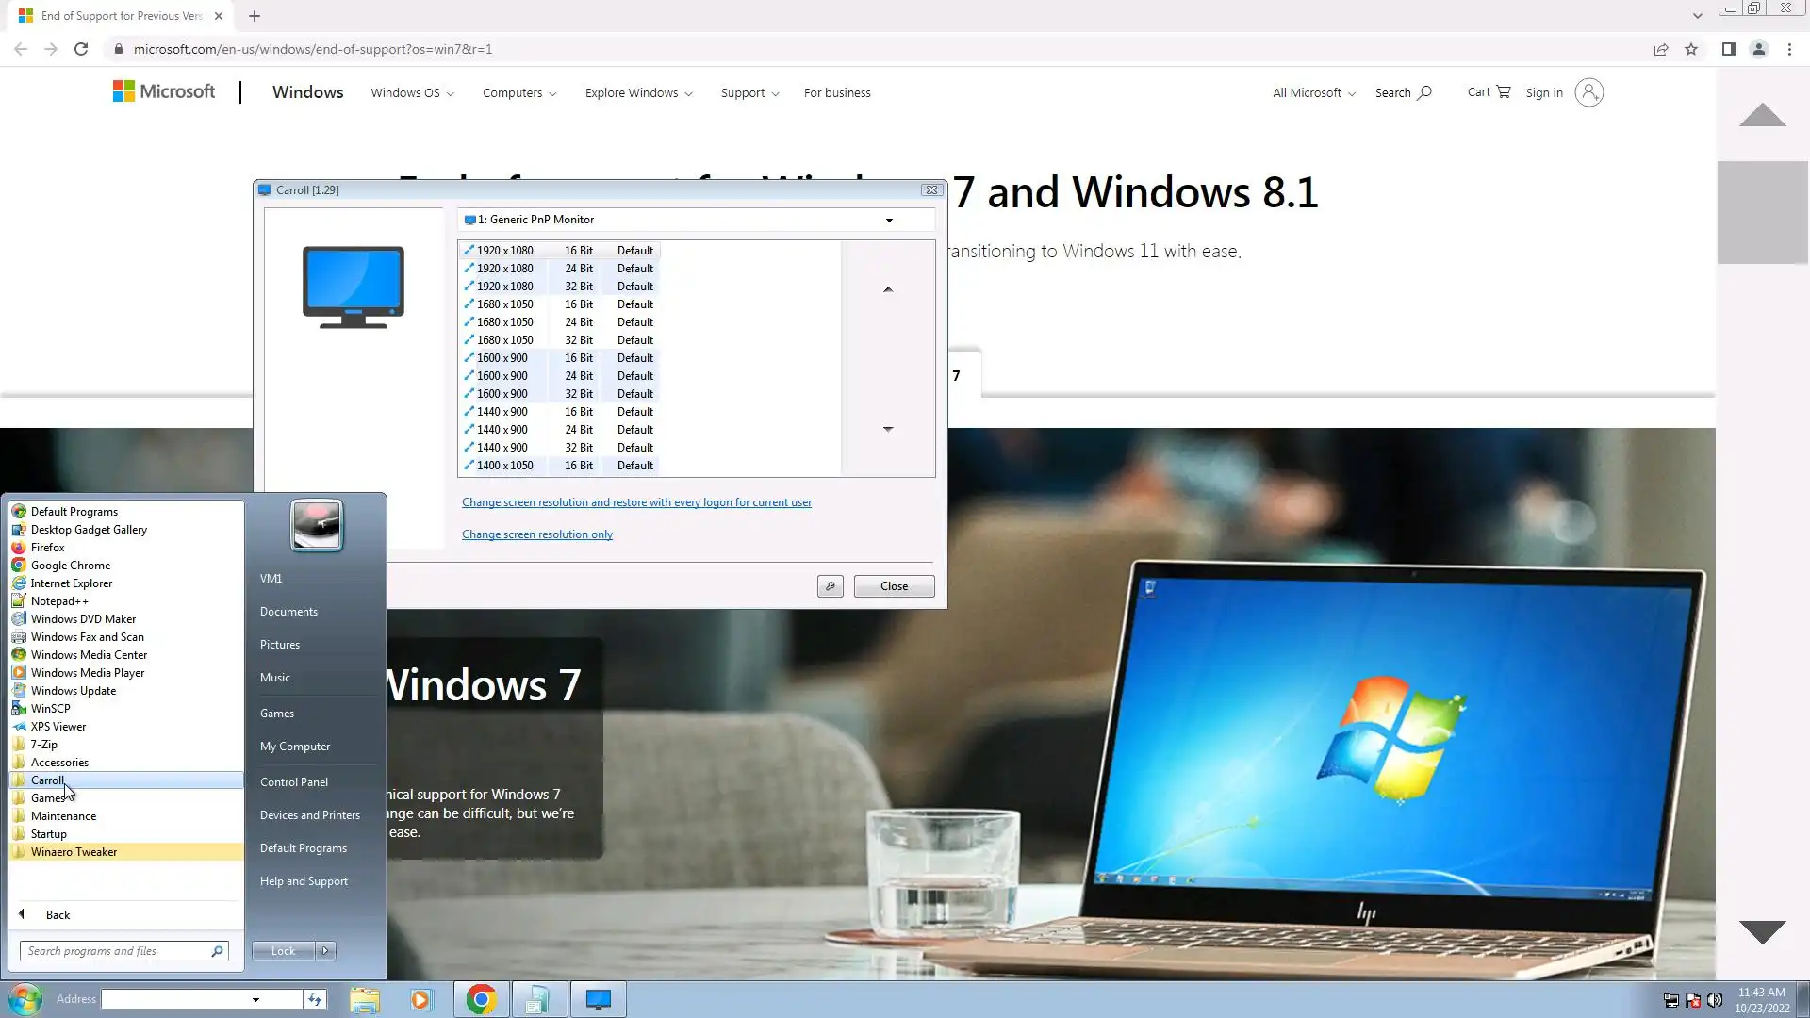Click the volume icon in the system tray
This screenshot has height=1018, width=1810.
1715,1000
